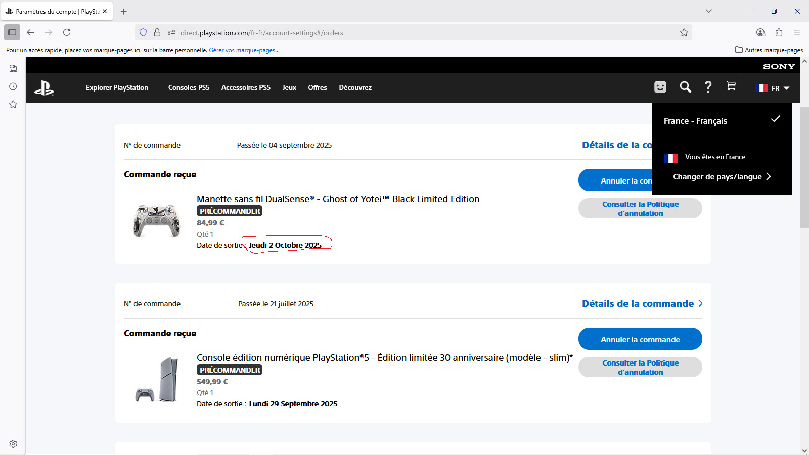Open order details for the 04 septembre order
The width and height of the screenshot is (809, 455).
(x=617, y=145)
